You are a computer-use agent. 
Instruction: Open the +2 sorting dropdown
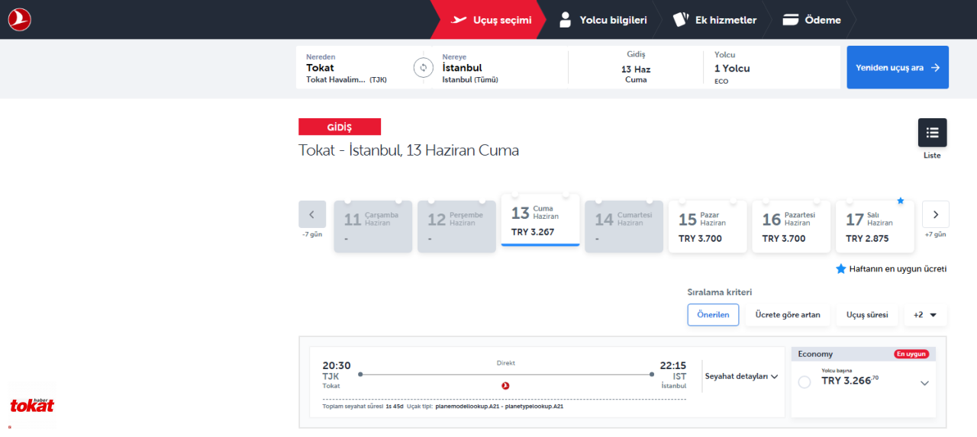[925, 315]
